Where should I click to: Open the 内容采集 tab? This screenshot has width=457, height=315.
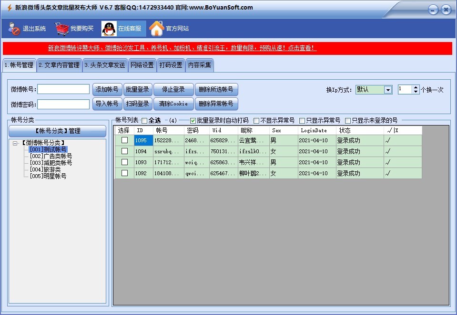point(200,65)
